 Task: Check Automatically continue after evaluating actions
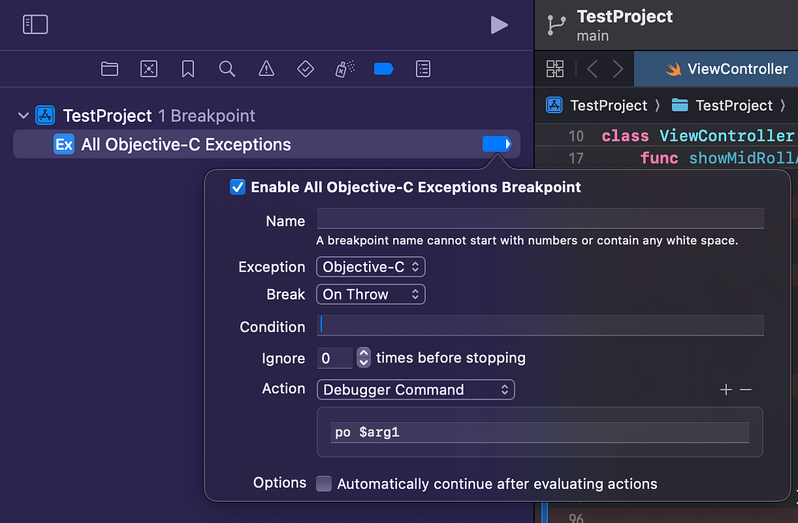[324, 484]
